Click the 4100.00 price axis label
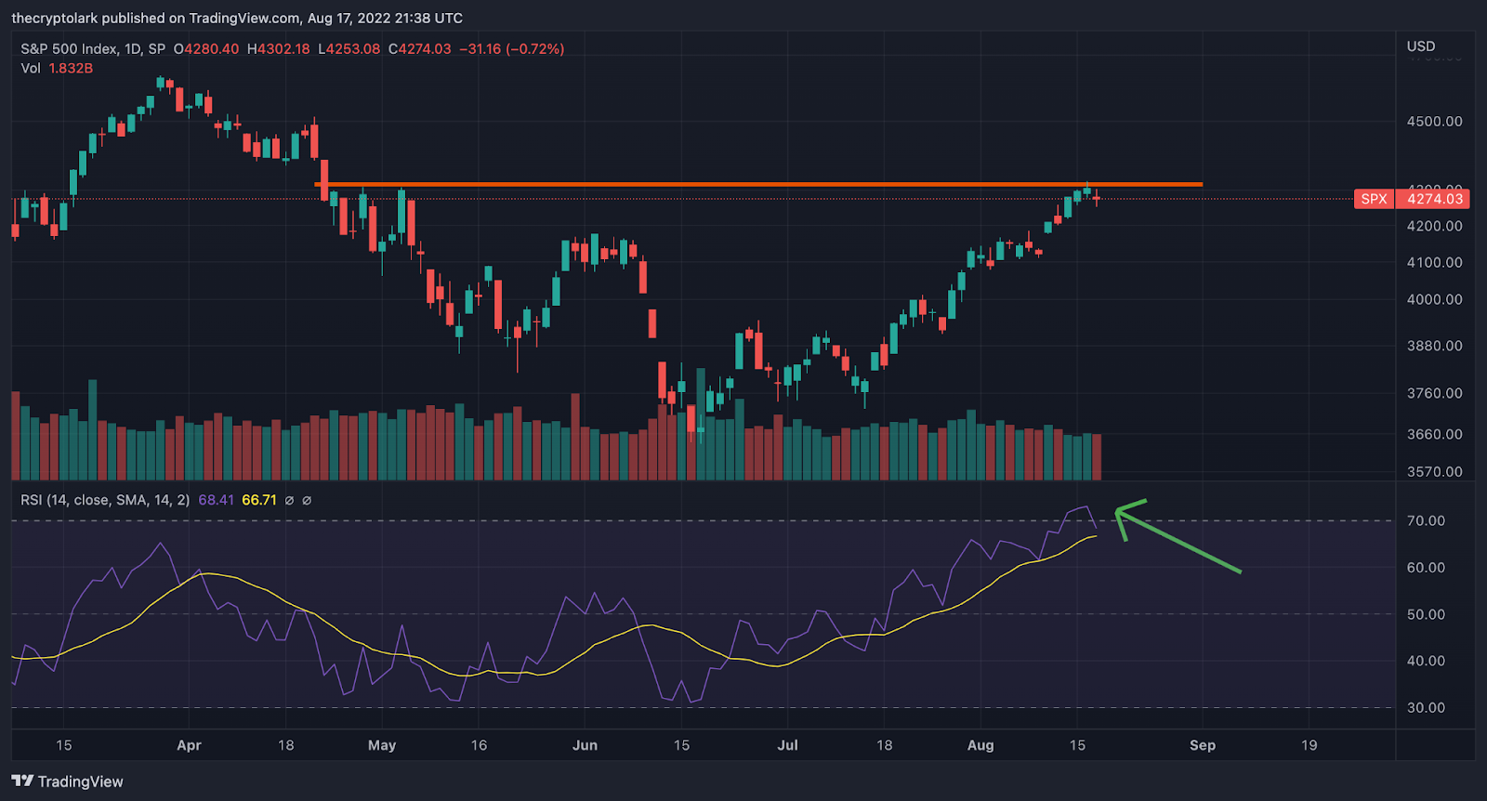This screenshot has height=801, width=1487. point(1435,263)
